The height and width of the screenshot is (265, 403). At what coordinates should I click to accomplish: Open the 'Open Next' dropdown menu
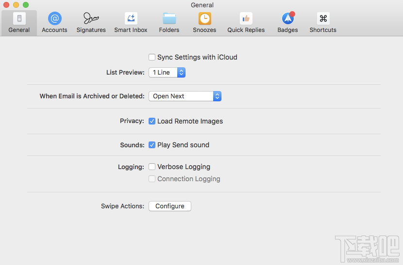[x=185, y=96]
